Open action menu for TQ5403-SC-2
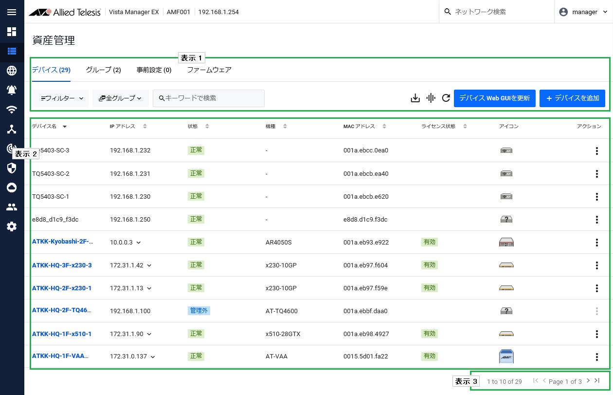 tap(597, 174)
